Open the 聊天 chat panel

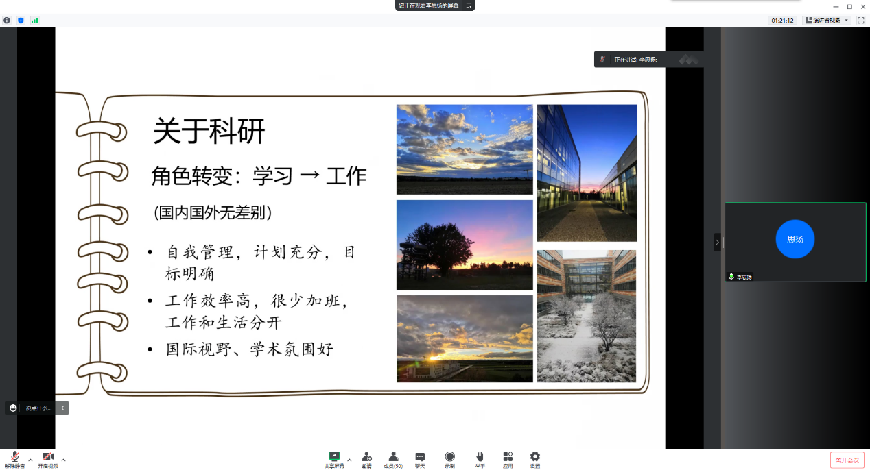[420, 459]
